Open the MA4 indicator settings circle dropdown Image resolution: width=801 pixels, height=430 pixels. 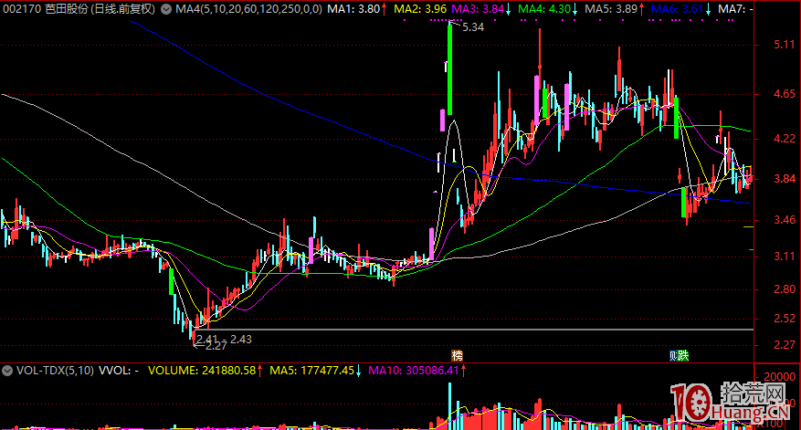[x=166, y=9]
